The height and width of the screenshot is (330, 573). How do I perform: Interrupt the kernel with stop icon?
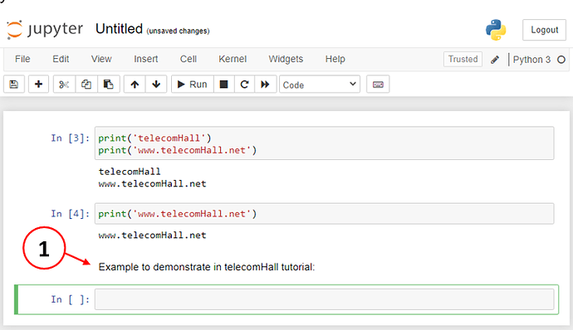point(223,85)
